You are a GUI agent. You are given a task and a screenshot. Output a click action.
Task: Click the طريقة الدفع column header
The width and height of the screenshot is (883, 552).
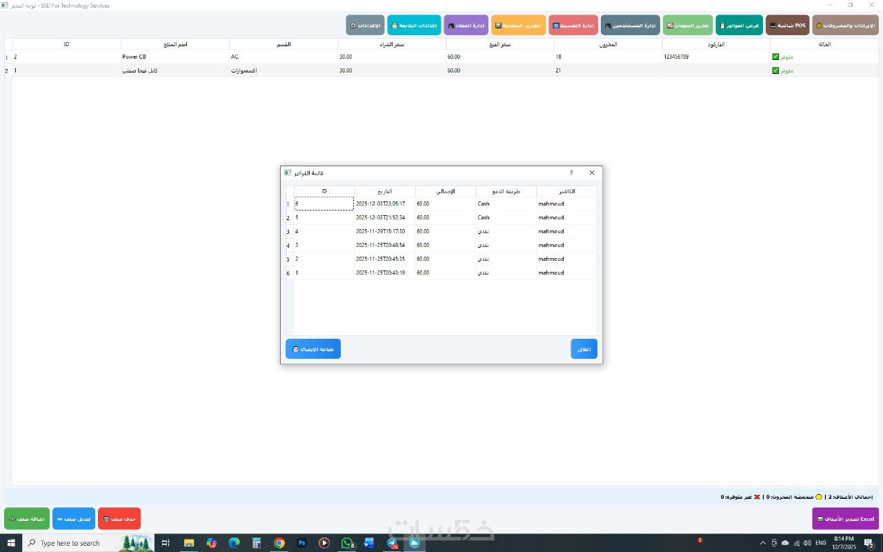(x=506, y=191)
